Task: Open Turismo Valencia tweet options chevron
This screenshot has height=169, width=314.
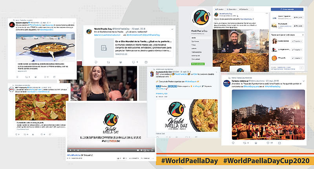Action: click(x=303, y=81)
